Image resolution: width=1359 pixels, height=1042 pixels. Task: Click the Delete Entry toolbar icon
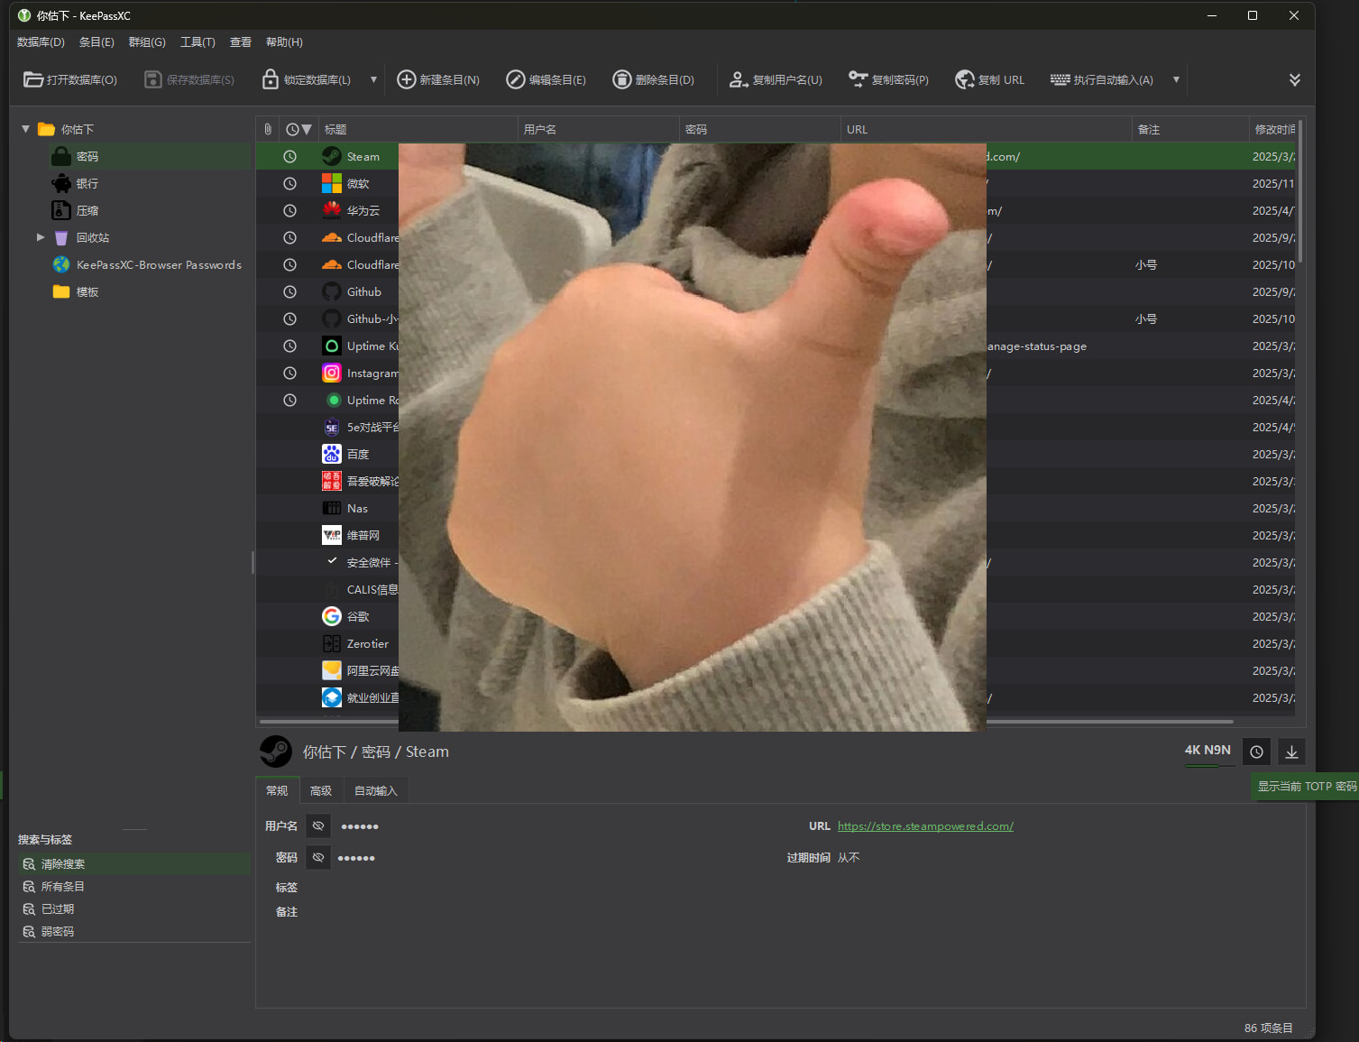[x=621, y=79]
